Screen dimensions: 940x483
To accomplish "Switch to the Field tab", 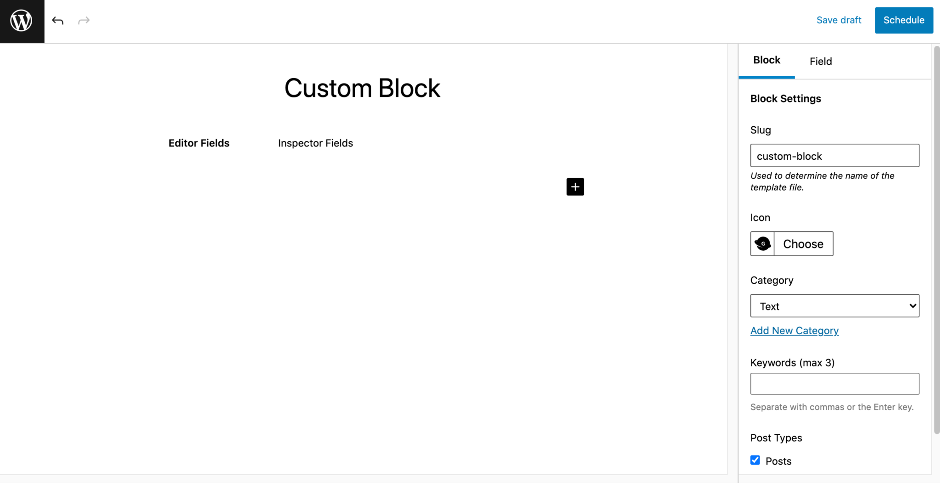I will 820,61.
